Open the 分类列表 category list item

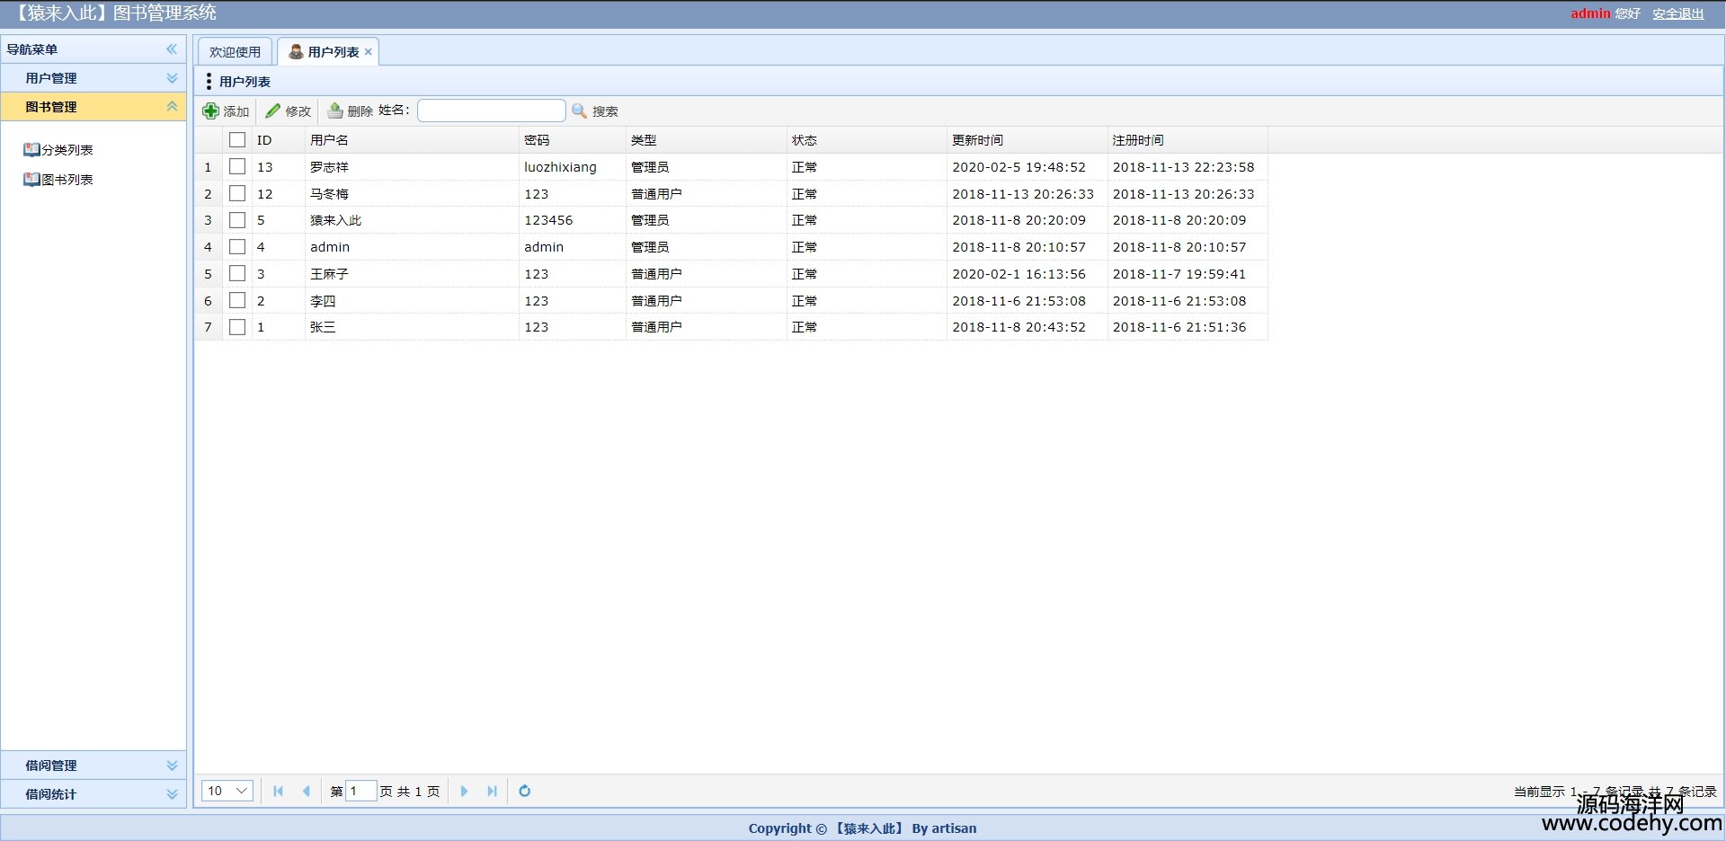click(x=67, y=150)
